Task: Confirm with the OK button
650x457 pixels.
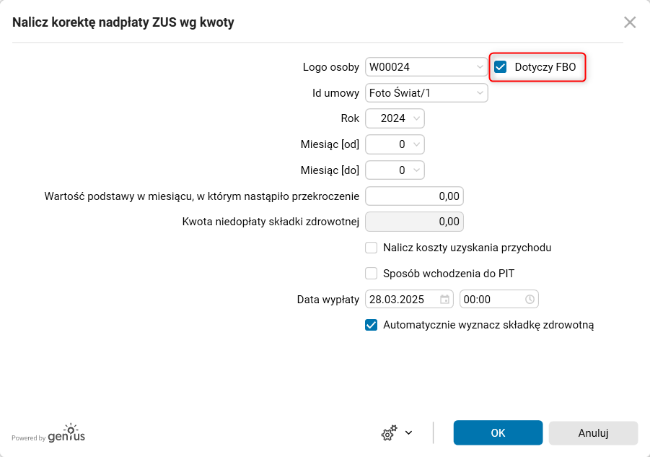Action: (498, 433)
